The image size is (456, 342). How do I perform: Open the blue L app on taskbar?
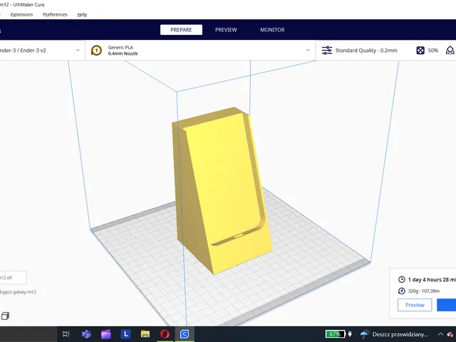click(125, 334)
